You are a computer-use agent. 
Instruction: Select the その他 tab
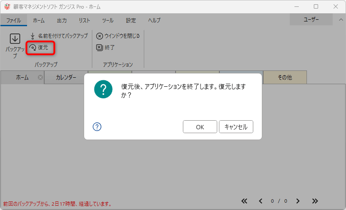tap(285, 77)
